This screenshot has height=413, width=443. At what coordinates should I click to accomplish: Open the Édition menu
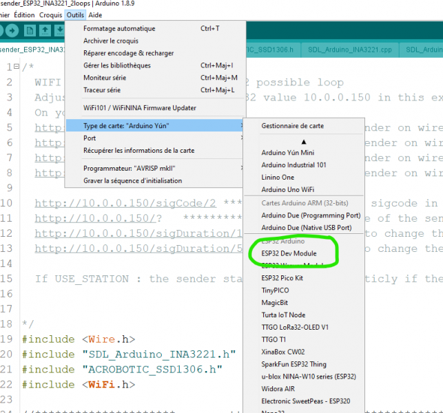24,15
